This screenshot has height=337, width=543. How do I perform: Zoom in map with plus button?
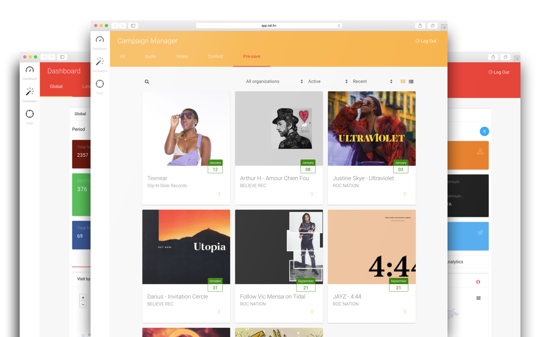[83, 298]
